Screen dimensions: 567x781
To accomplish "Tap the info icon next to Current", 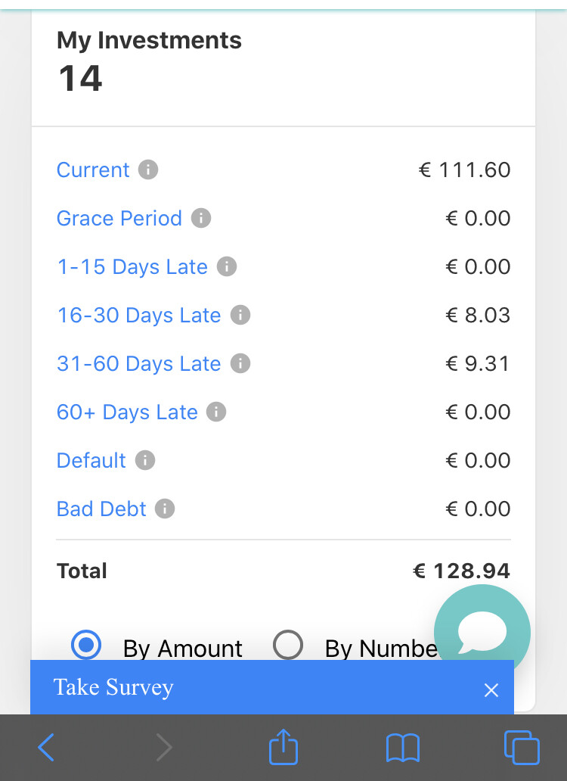I will (x=148, y=170).
